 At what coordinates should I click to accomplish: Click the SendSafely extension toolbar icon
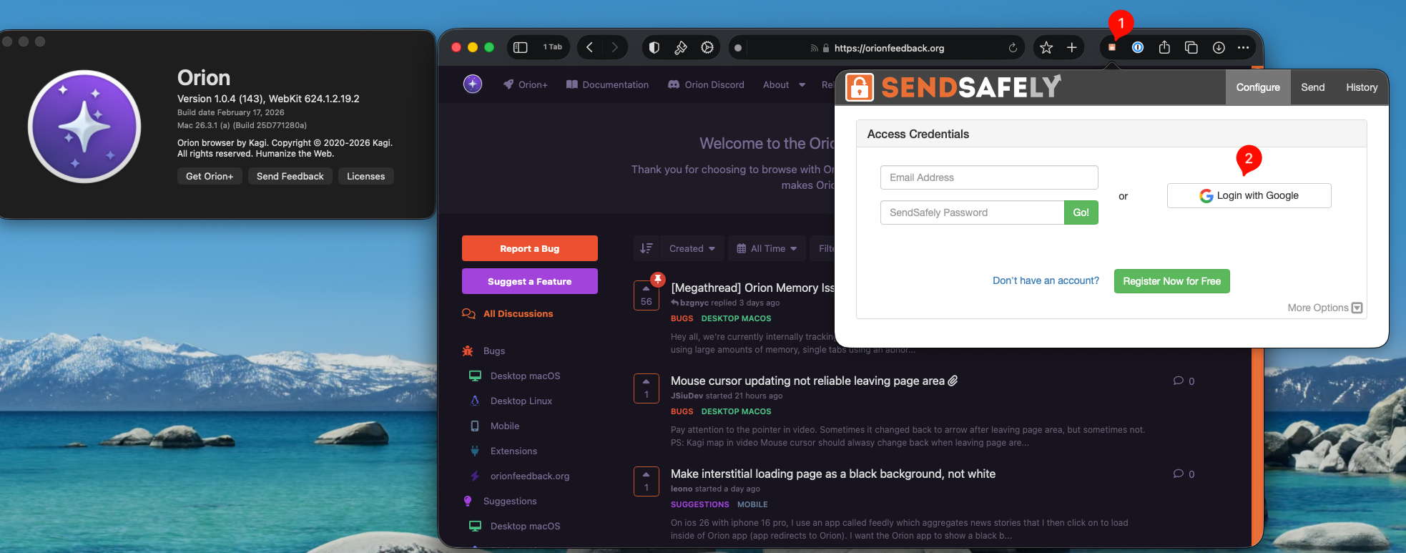point(1112,48)
